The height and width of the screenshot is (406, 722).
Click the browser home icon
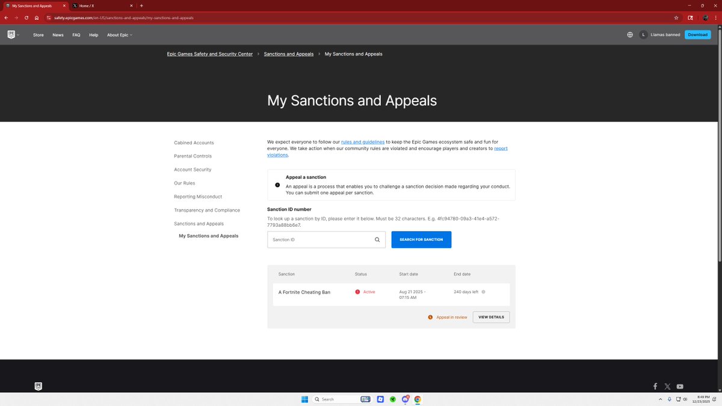click(x=37, y=17)
